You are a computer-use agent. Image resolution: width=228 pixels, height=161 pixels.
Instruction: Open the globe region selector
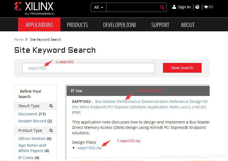tap(197, 7)
